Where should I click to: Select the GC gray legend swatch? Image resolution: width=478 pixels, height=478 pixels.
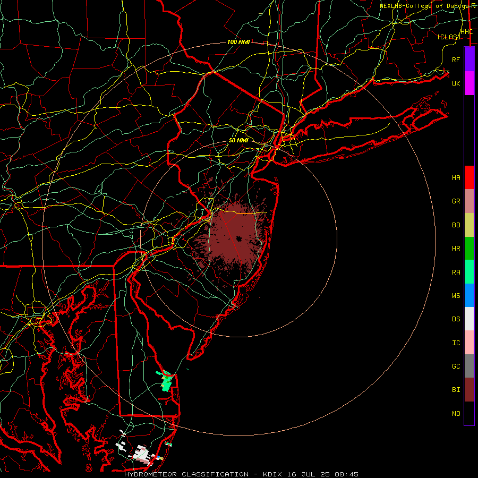tap(469, 366)
